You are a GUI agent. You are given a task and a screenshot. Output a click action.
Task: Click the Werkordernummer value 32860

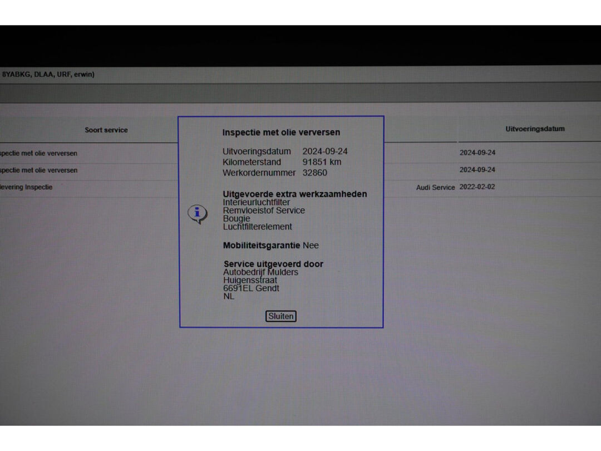point(314,173)
